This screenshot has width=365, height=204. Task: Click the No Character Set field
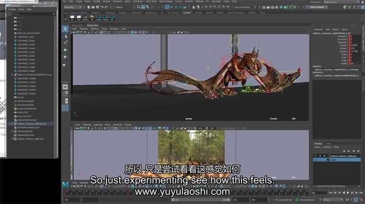point(284,200)
